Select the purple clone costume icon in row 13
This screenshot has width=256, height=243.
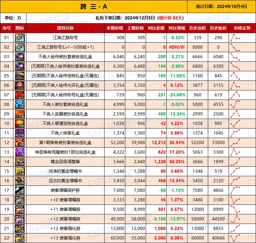(20, 152)
